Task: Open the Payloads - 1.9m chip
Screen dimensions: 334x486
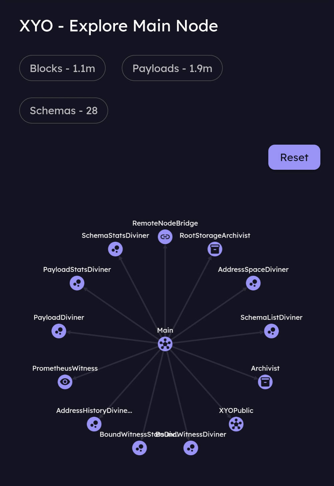Action: tap(172, 68)
